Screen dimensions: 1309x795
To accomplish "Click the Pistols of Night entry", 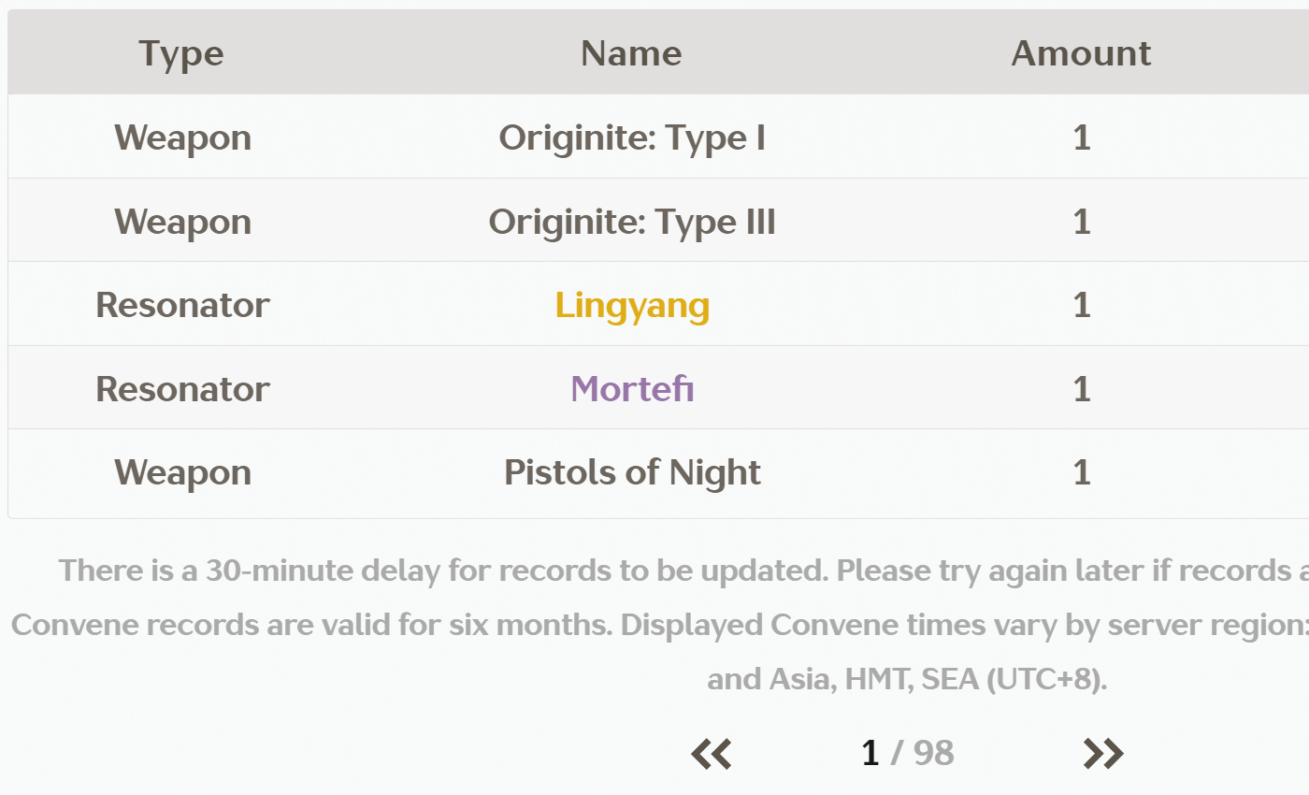I will (632, 472).
